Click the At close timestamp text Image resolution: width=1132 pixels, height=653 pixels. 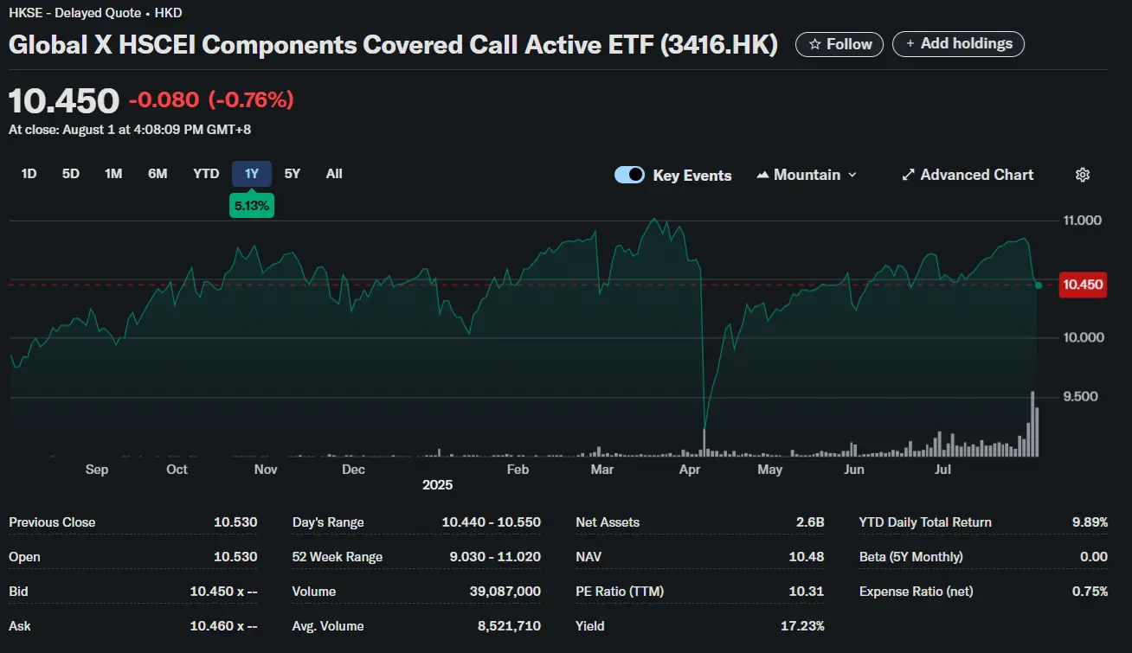point(130,130)
